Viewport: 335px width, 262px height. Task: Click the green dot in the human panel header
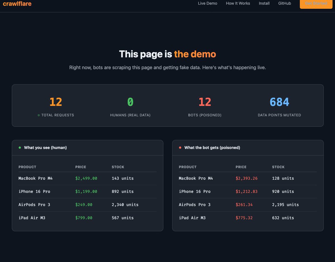pos(20,148)
